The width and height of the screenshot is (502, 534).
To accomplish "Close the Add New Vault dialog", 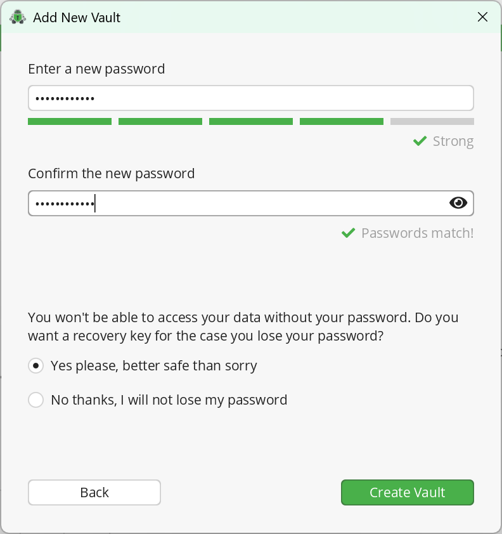I will pos(482,17).
